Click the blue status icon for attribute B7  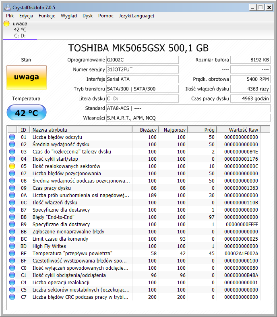pos(12,210)
